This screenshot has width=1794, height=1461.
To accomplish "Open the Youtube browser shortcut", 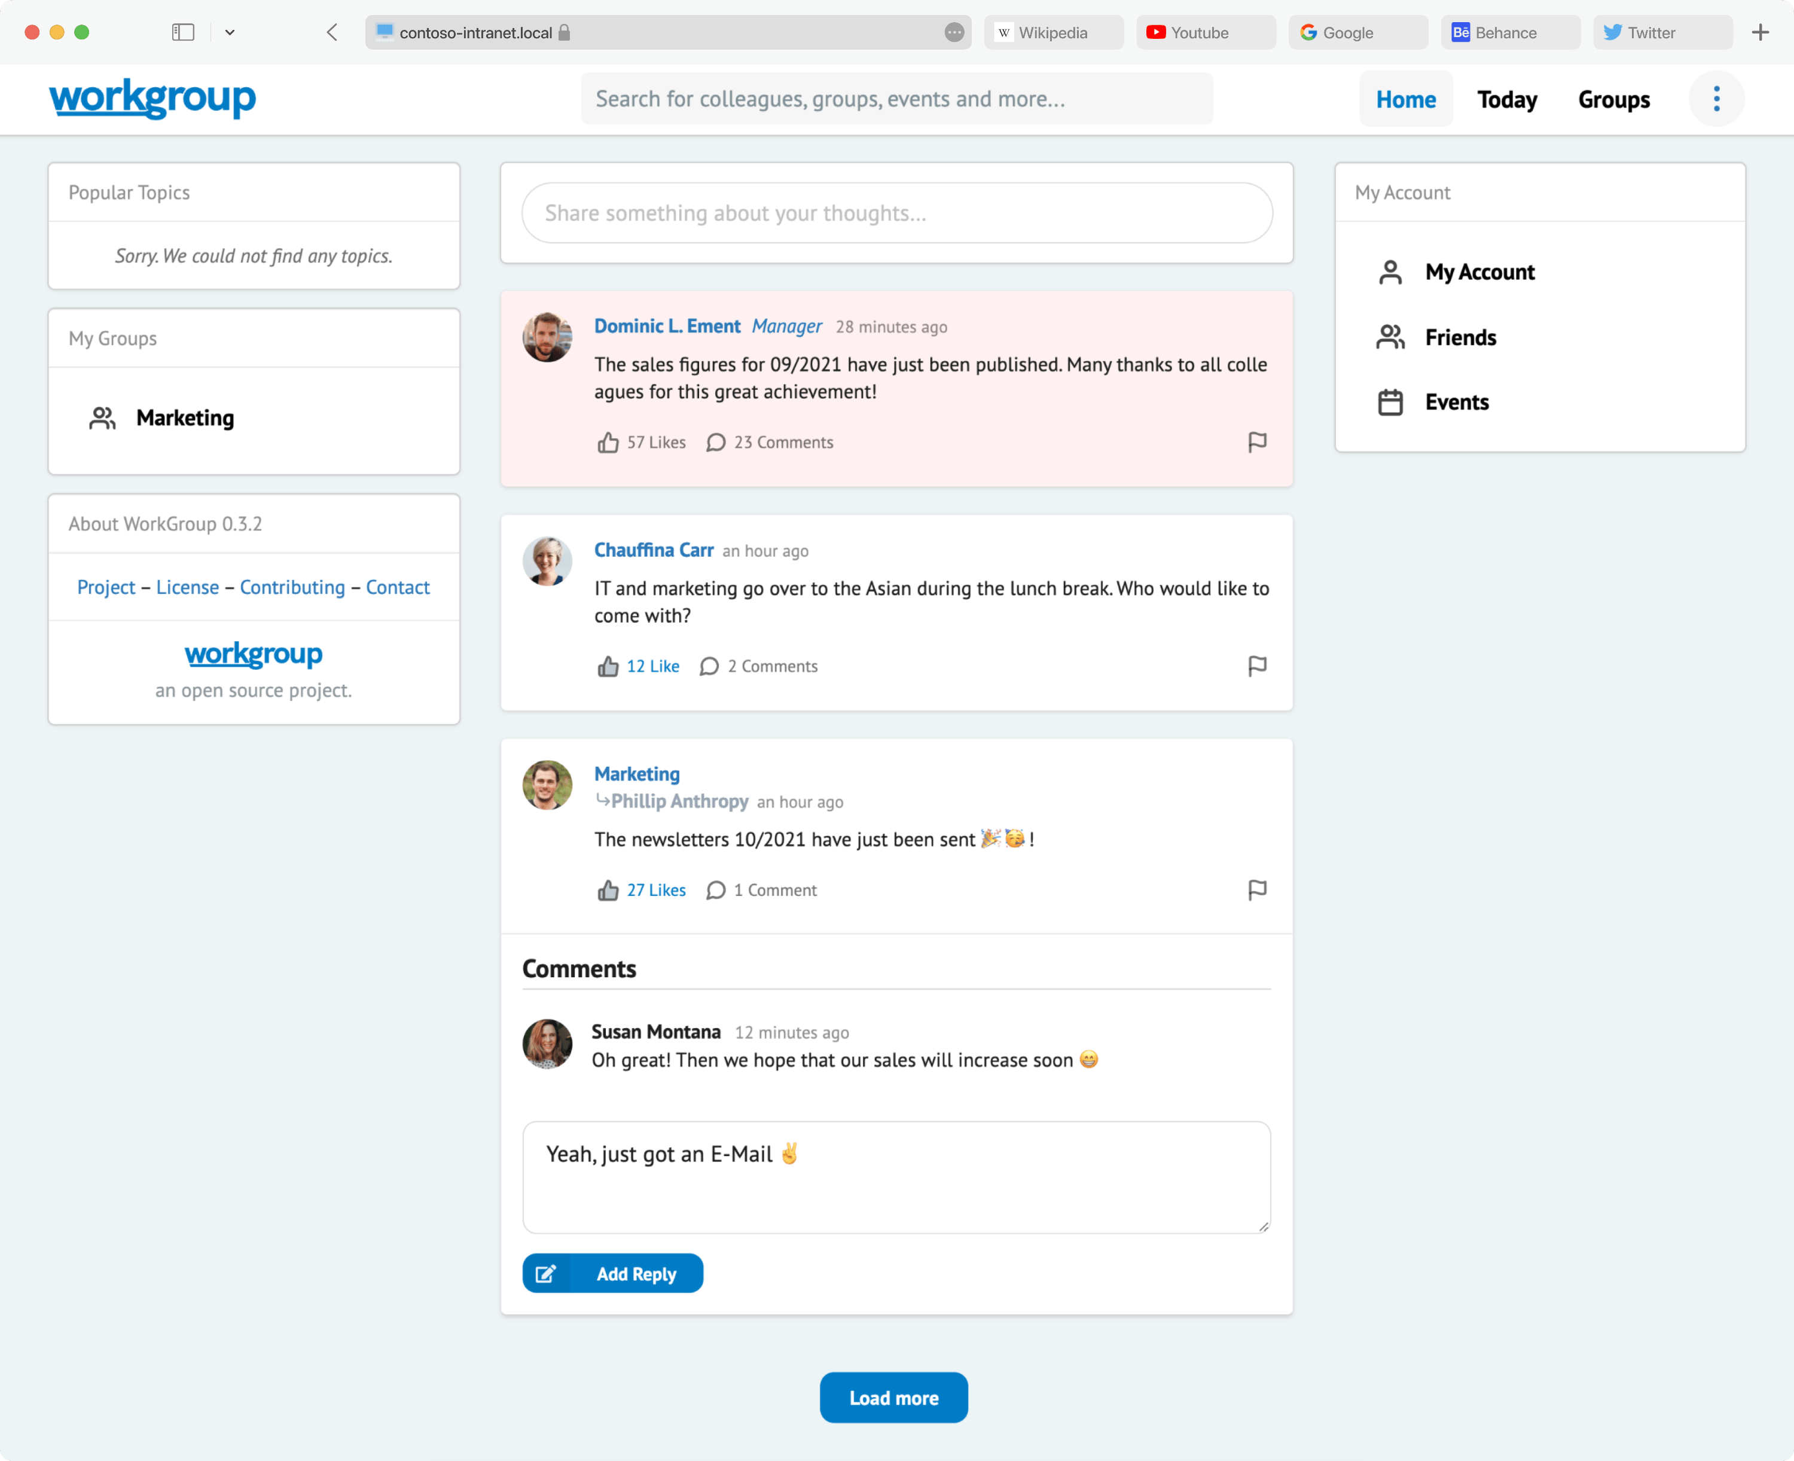I will click(1205, 32).
